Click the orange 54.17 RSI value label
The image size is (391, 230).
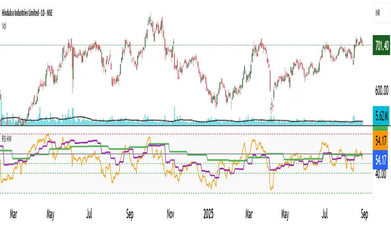tap(381, 141)
